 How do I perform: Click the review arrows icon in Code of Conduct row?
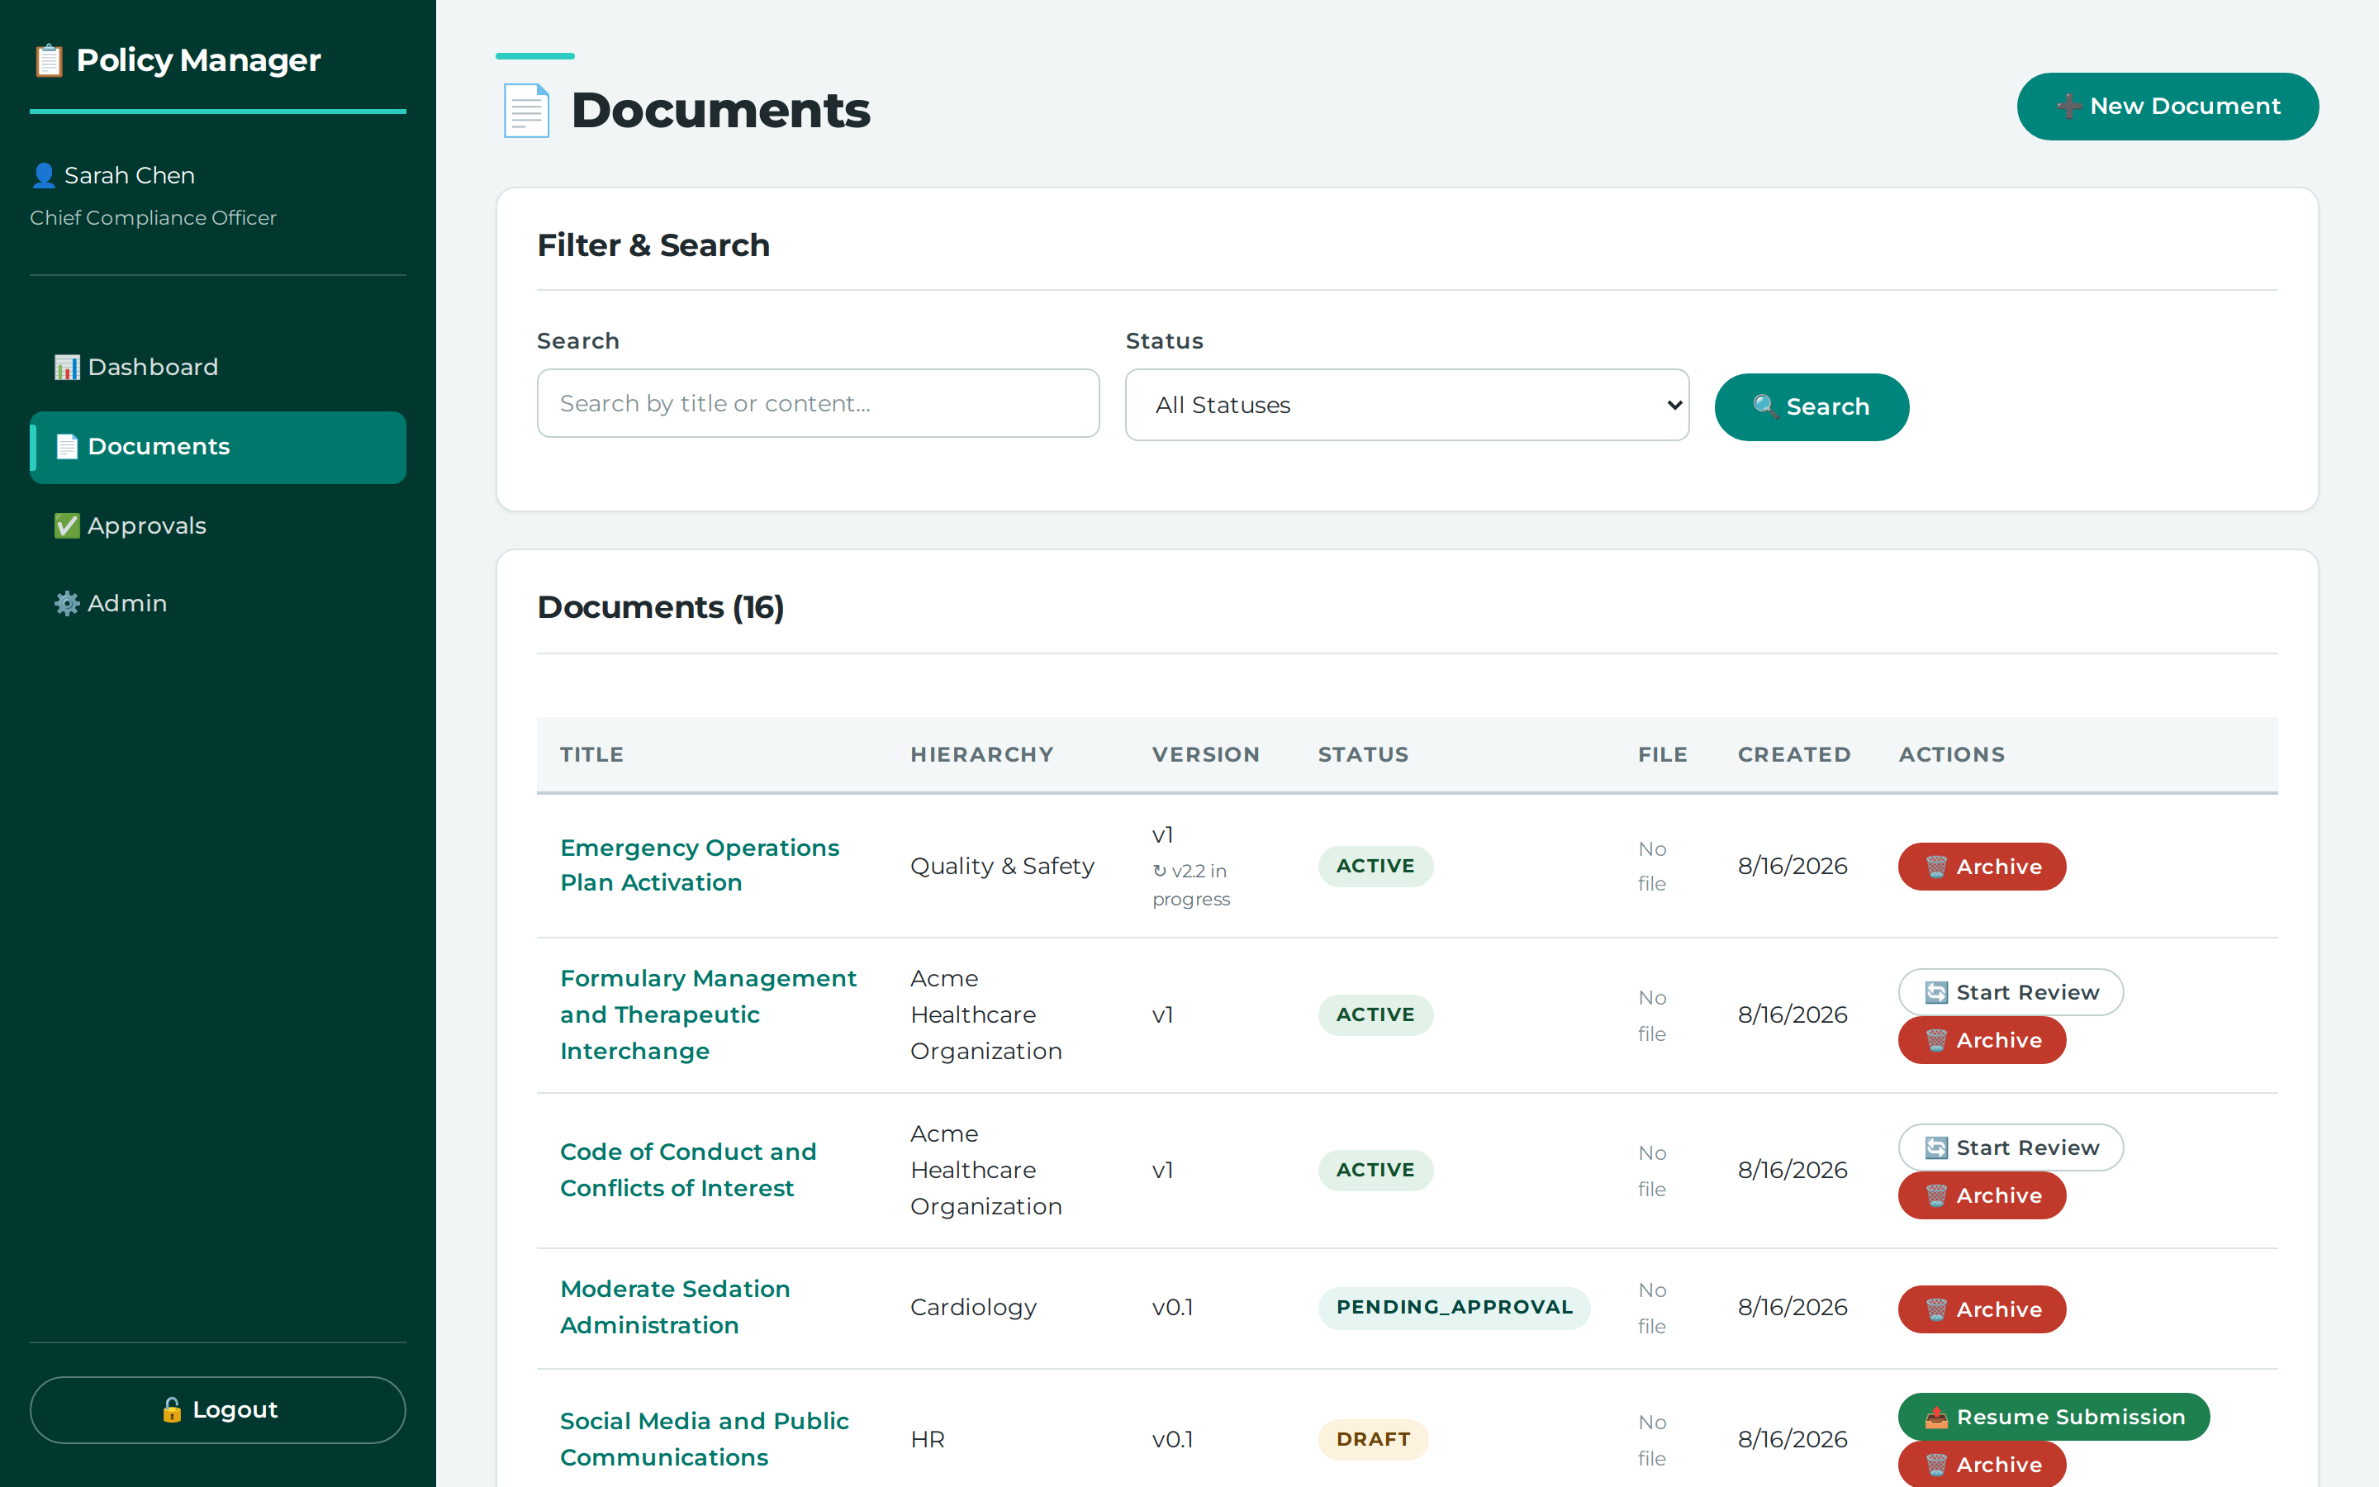tap(1935, 1147)
